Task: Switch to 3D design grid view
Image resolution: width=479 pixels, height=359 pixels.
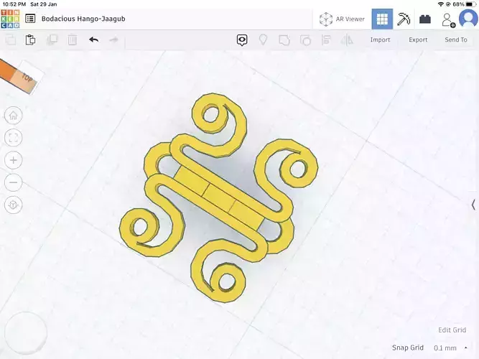Action: click(x=382, y=19)
